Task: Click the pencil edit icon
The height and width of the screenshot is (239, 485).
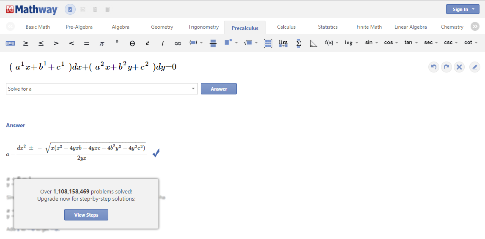Action: (474, 67)
